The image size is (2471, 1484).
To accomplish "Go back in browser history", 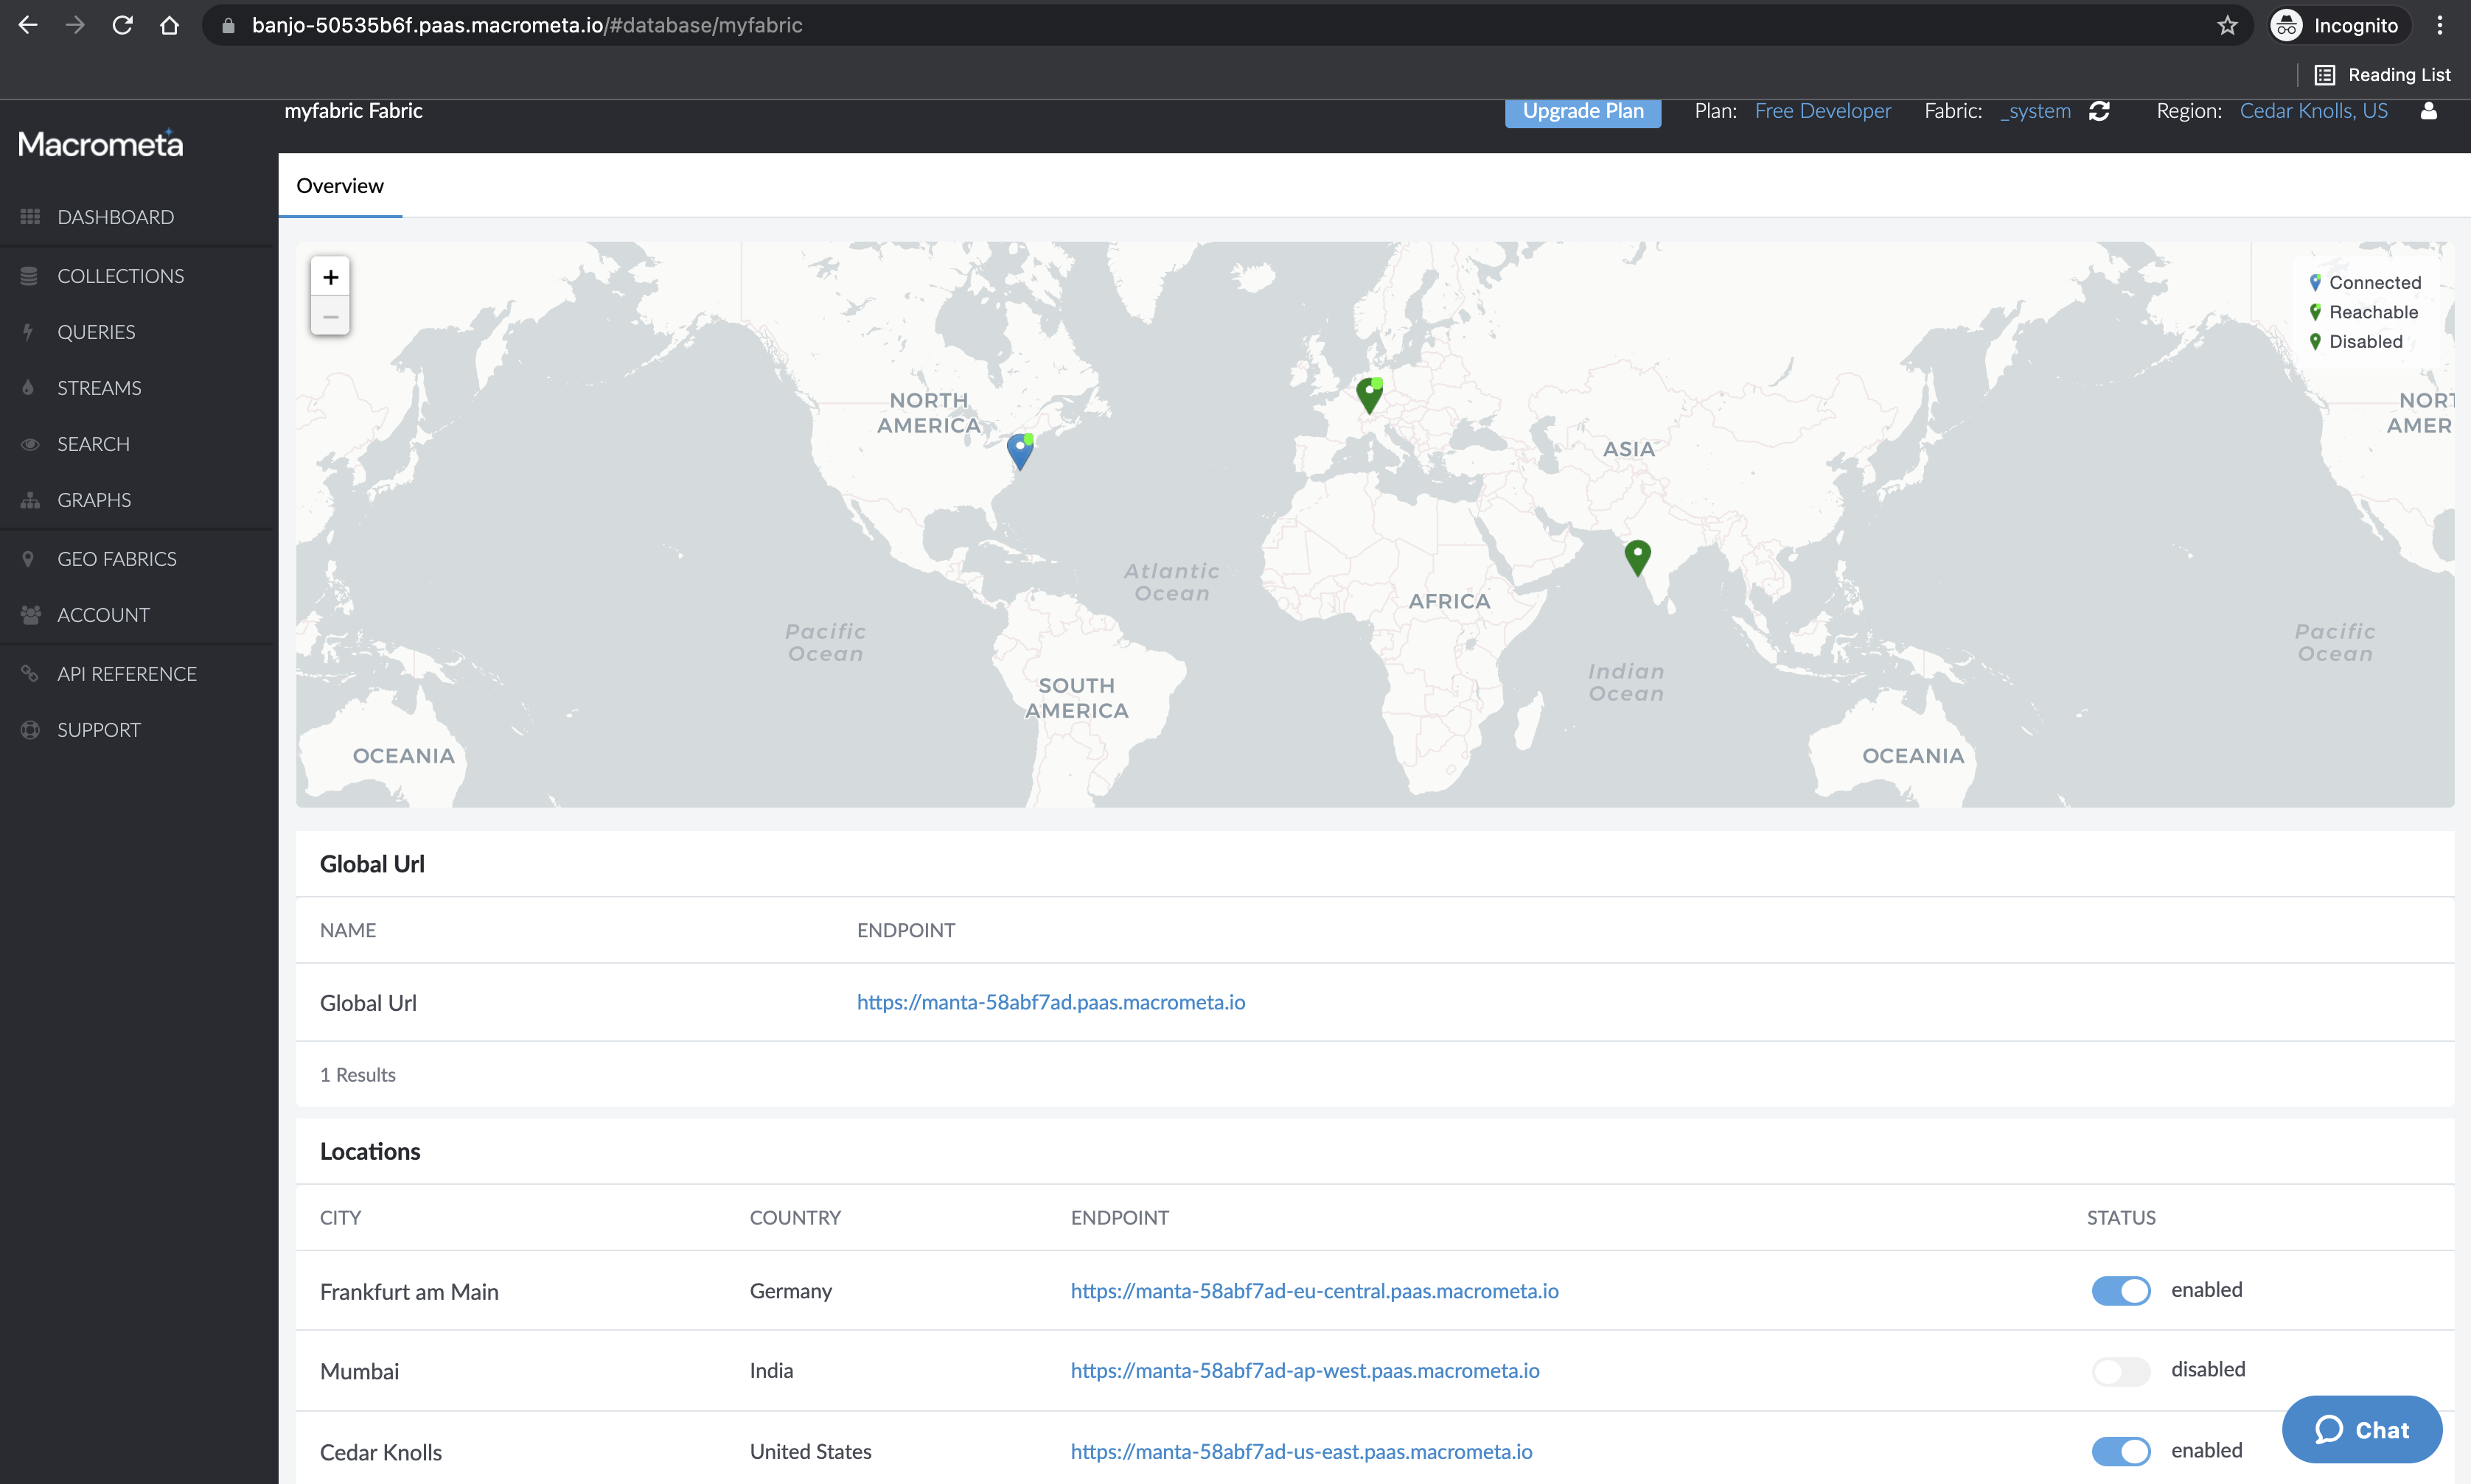I will coord(28,25).
